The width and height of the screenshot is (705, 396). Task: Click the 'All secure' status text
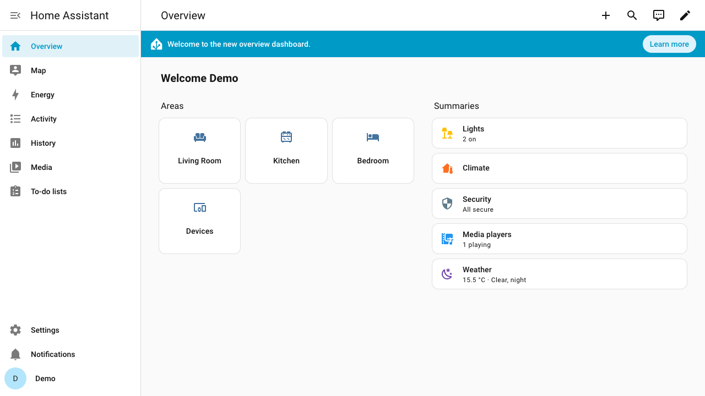click(478, 210)
